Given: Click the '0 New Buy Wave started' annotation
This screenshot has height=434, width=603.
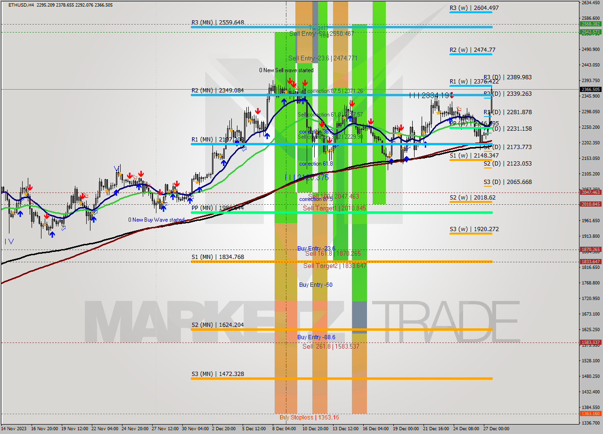Looking at the screenshot, I should (x=156, y=220).
